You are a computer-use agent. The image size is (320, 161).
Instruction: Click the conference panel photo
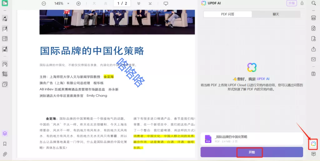point(117,22)
